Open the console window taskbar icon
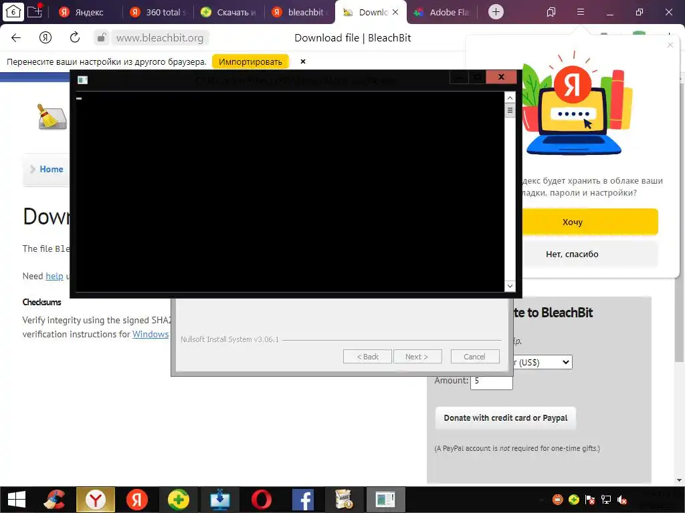The image size is (685, 513). 385,500
